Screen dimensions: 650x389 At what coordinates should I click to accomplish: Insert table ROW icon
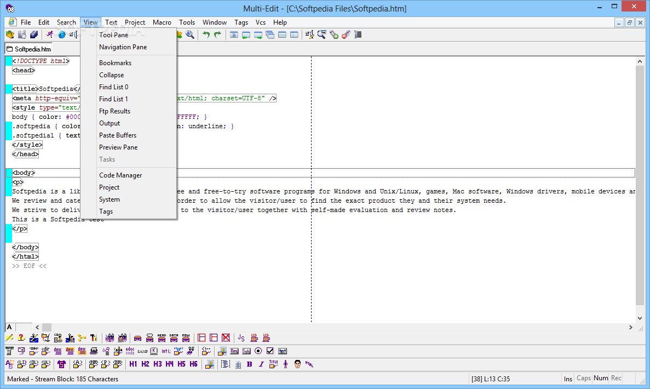(x=186, y=338)
